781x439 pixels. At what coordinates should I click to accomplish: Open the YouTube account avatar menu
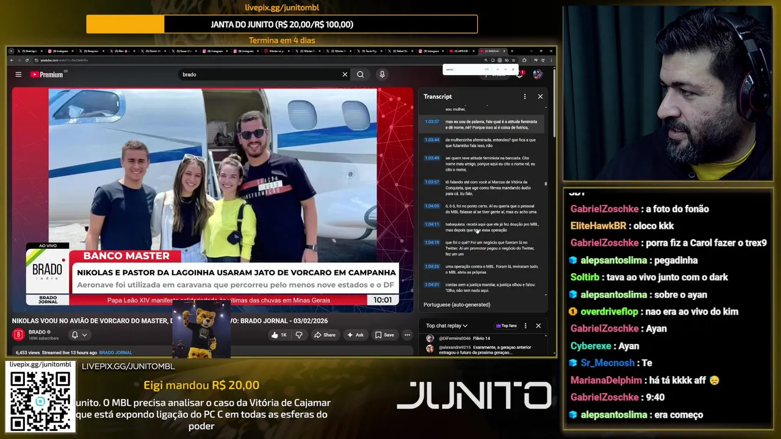pos(538,74)
